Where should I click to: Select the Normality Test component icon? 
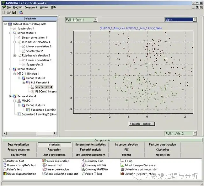tap(83, 161)
